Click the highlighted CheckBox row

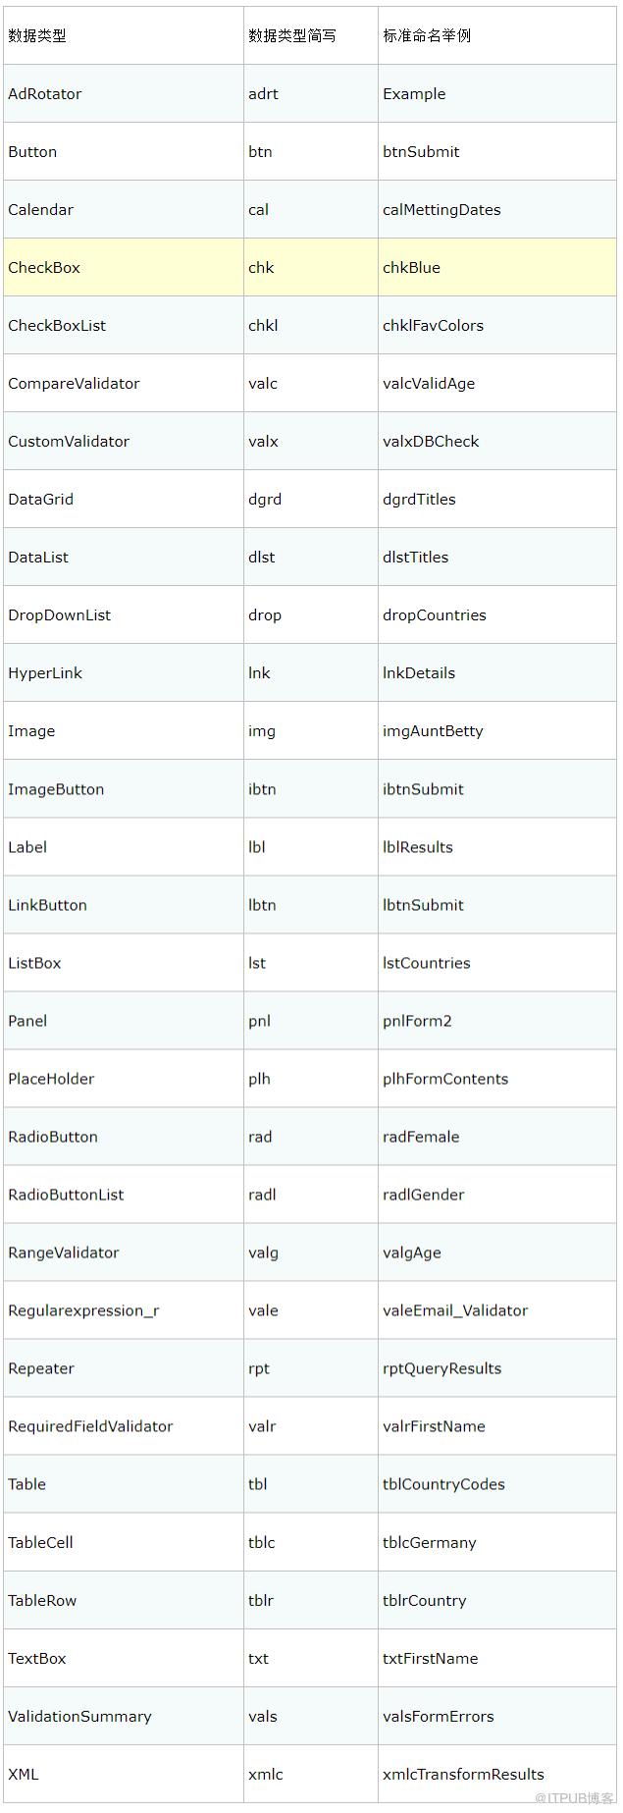[310, 267]
